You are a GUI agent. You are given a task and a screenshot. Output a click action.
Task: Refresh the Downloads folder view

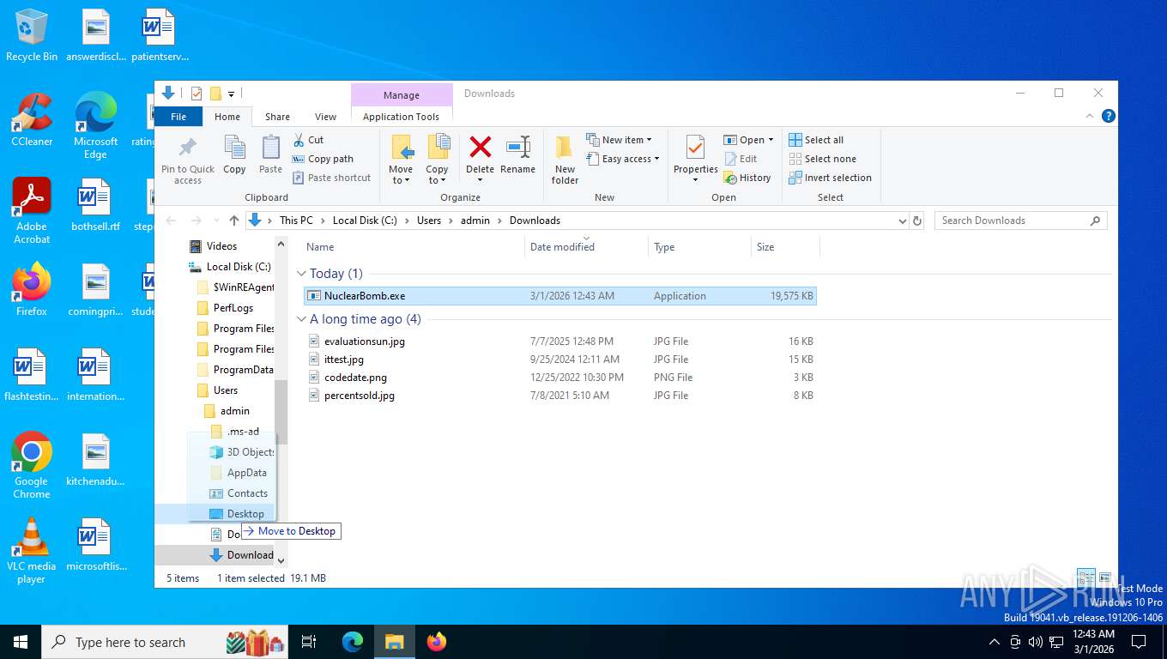[x=917, y=221]
